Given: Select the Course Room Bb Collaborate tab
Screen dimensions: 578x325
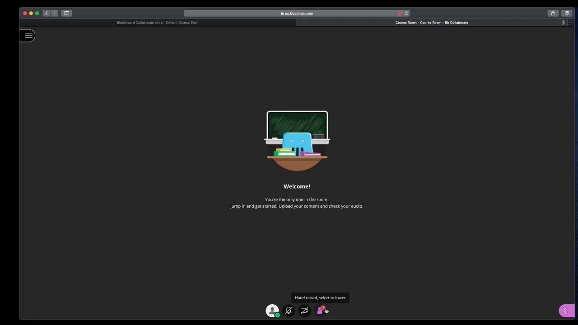Looking at the screenshot, I should tap(432, 23).
